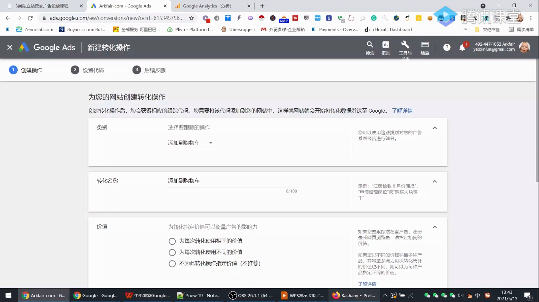Collapse the 类别 section chevron
539x302 pixels.
pyautogui.click(x=434, y=128)
